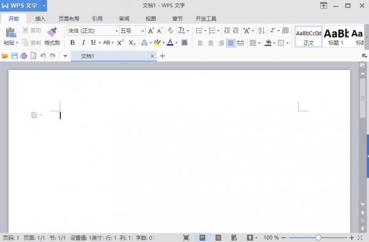Screen dimensions: 369x242
Task: Click the clear formatting eraser icon
Action: 170,30
